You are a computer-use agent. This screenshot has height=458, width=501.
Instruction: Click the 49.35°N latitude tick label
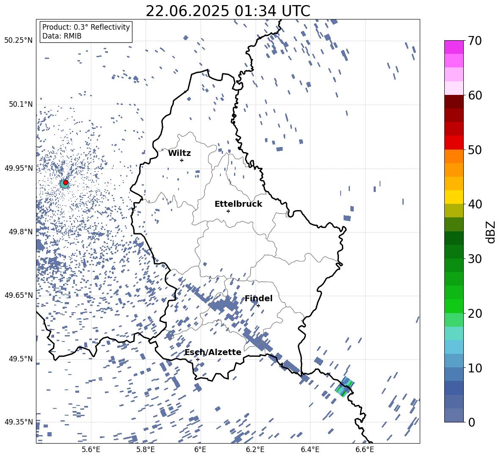(19, 422)
